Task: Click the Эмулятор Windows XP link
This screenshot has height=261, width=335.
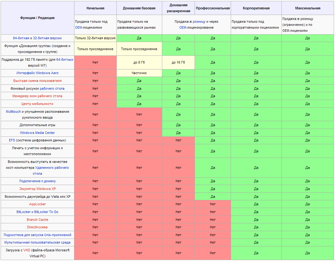Action: tap(37, 189)
